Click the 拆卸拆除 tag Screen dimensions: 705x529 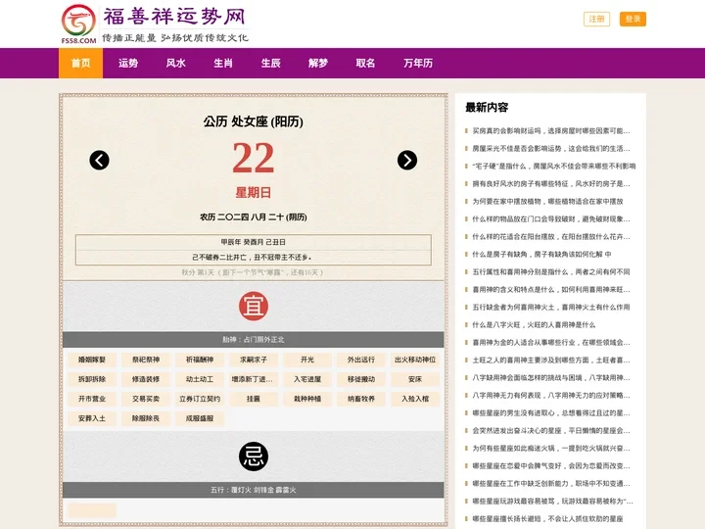pyautogui.click(x=92, y=379)
